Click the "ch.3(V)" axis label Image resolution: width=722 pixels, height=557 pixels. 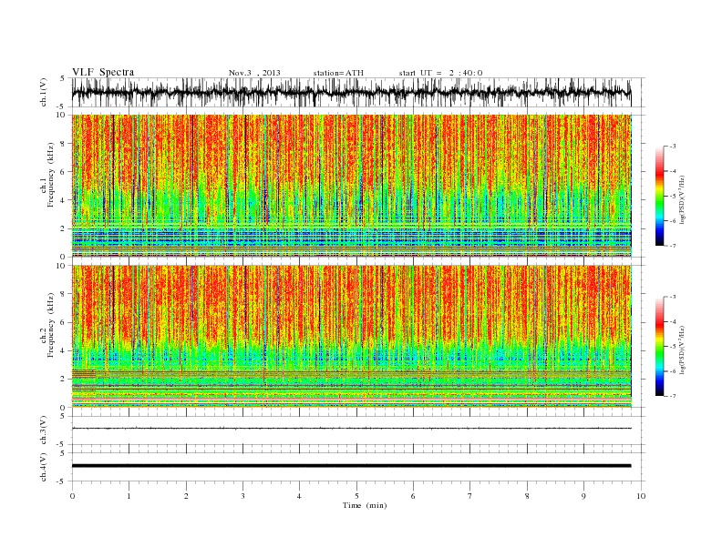click(44, 430)
